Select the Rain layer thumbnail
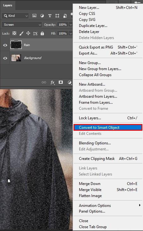The width and height of the screenshot is (143, 231). (x=16, y=45)
